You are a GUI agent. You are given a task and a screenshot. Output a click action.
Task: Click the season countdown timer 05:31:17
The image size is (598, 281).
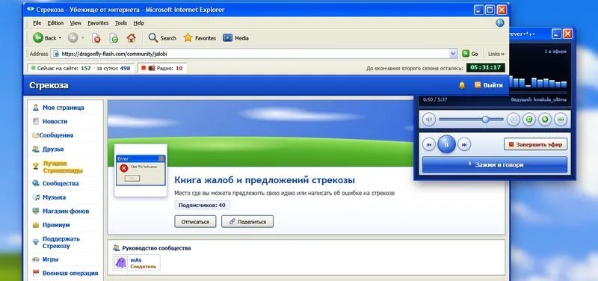[x=485, y=67]
